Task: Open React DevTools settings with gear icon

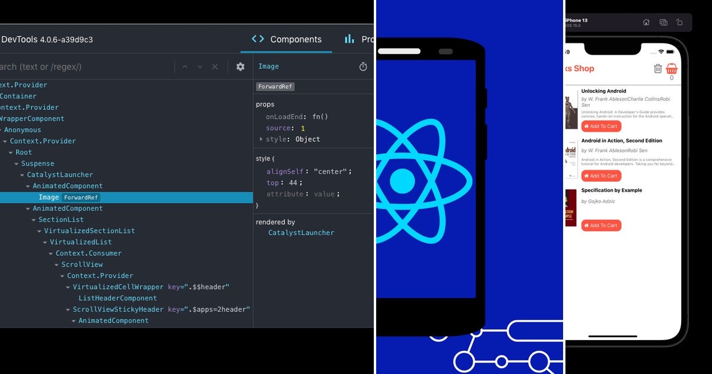Action: coord(240,66)
